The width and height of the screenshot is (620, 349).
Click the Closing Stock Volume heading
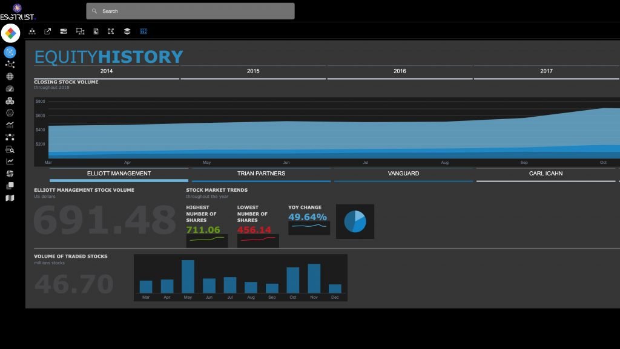pos(66,82)
